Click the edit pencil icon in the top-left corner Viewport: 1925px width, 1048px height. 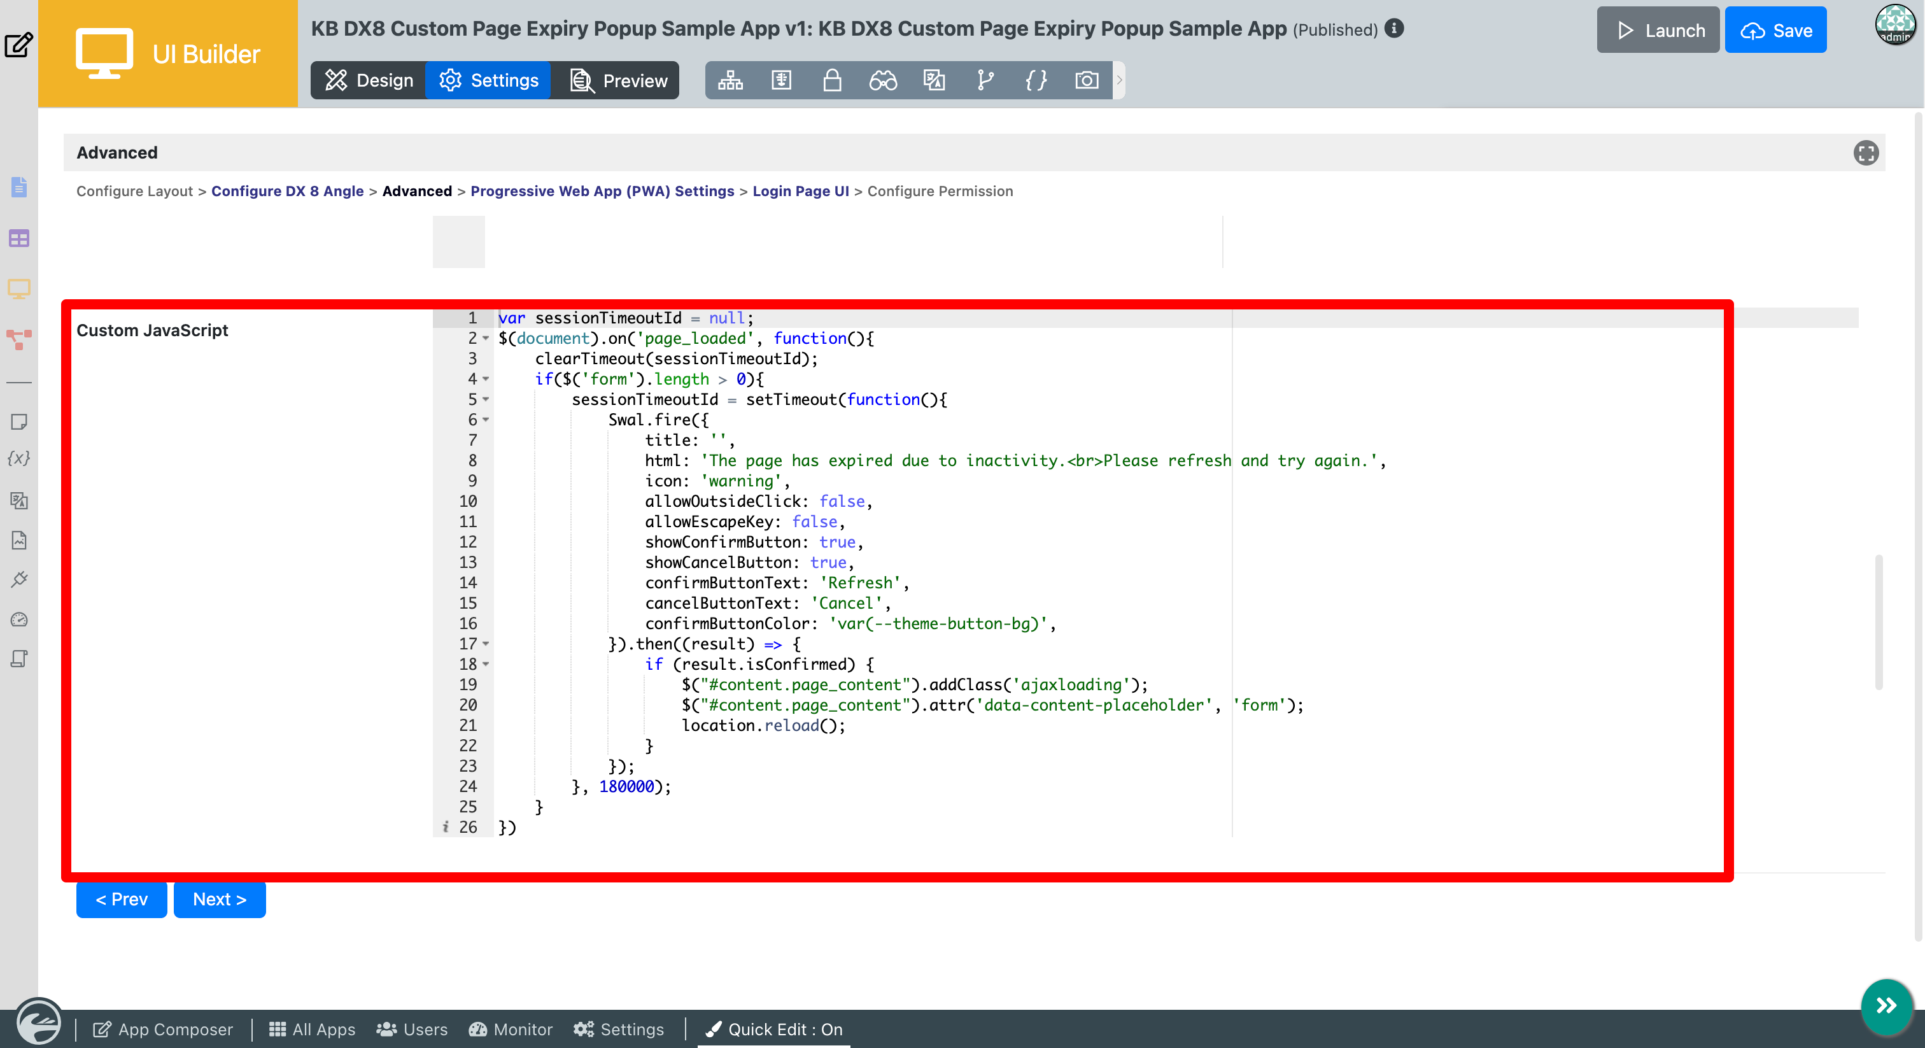click(x=18, y=44)
